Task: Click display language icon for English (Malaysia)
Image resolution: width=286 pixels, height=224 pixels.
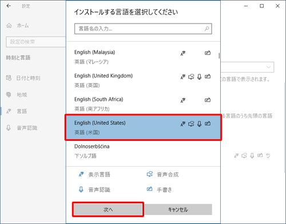Action: (183, 53)
